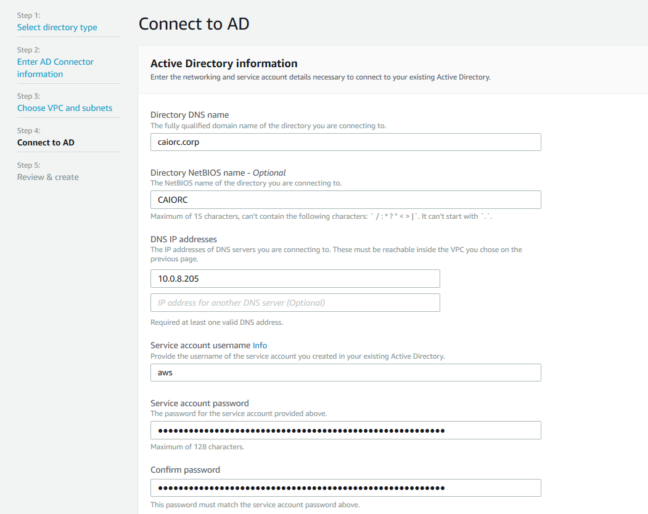
Task: Click the Directory DNS name field containing caiorc.corp
Action: [345, 142]
